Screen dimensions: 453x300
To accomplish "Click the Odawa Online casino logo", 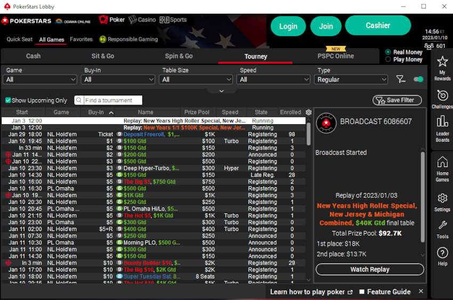I will pyautogui.click(x=73, y=21).
